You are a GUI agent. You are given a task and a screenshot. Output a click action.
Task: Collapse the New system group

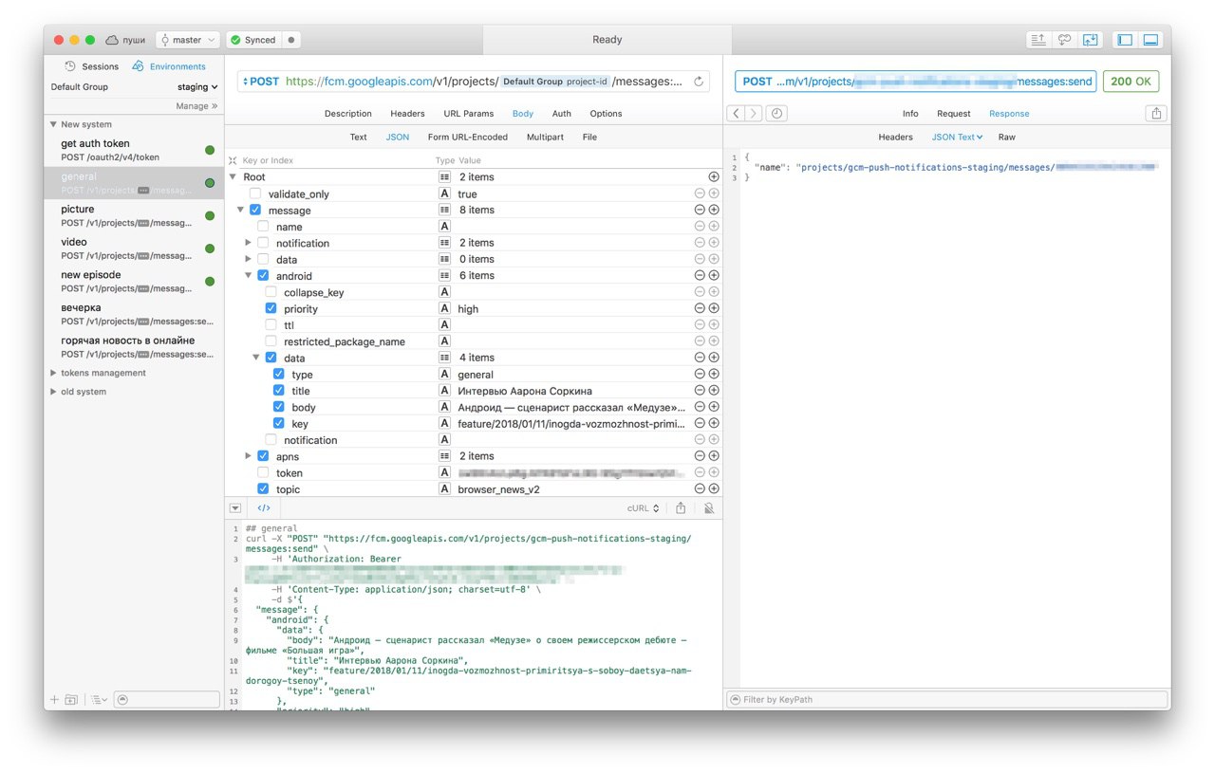(53, 124)
